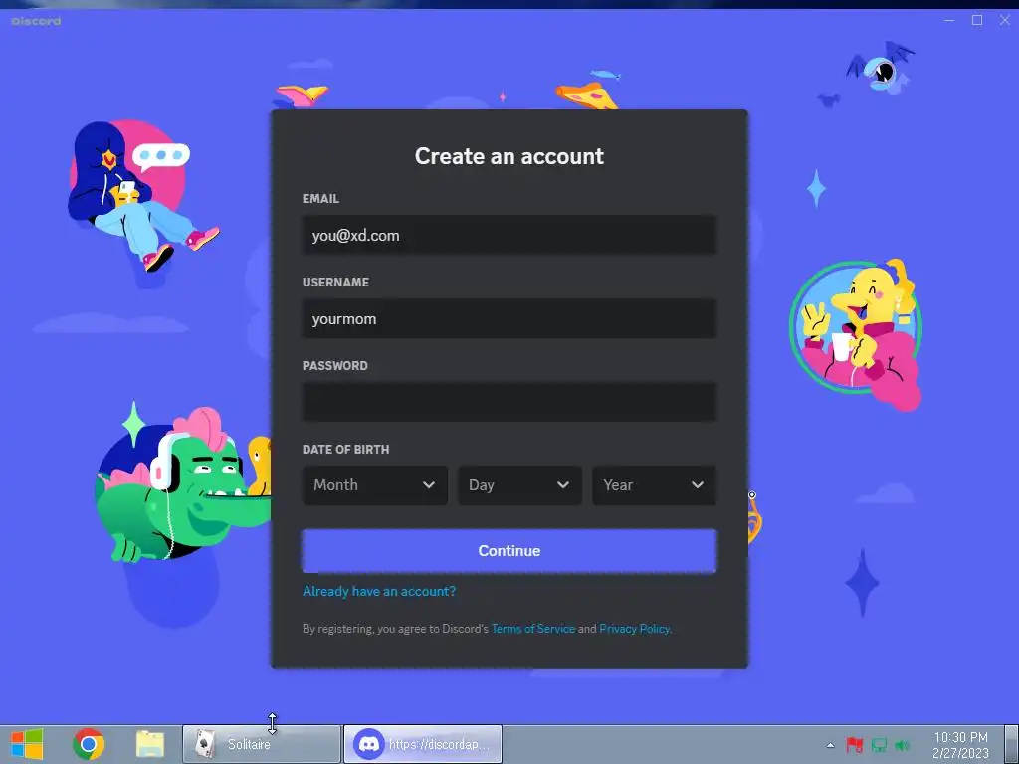Open the Terms of Service link
The image size is (1019, 764).
pos(533,629)
